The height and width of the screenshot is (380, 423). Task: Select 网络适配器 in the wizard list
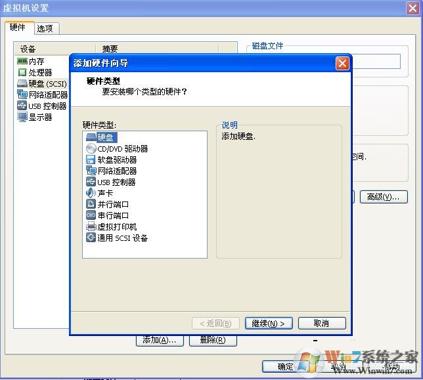[x=117, y=171]
